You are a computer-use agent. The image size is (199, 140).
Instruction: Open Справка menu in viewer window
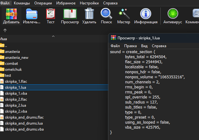(159, 46)
